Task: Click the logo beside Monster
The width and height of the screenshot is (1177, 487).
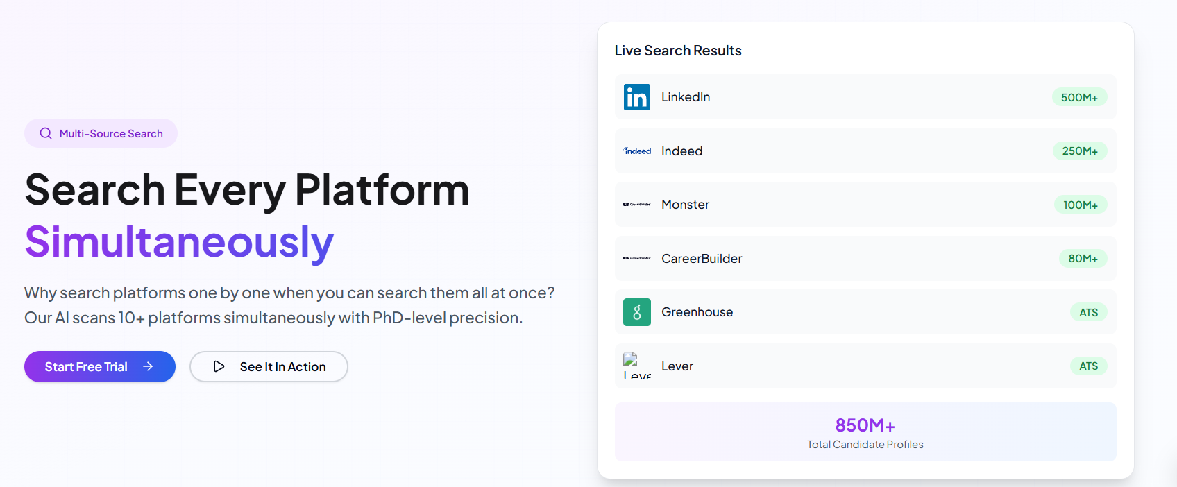Action: pyautogui.click(x=637, y=205)
